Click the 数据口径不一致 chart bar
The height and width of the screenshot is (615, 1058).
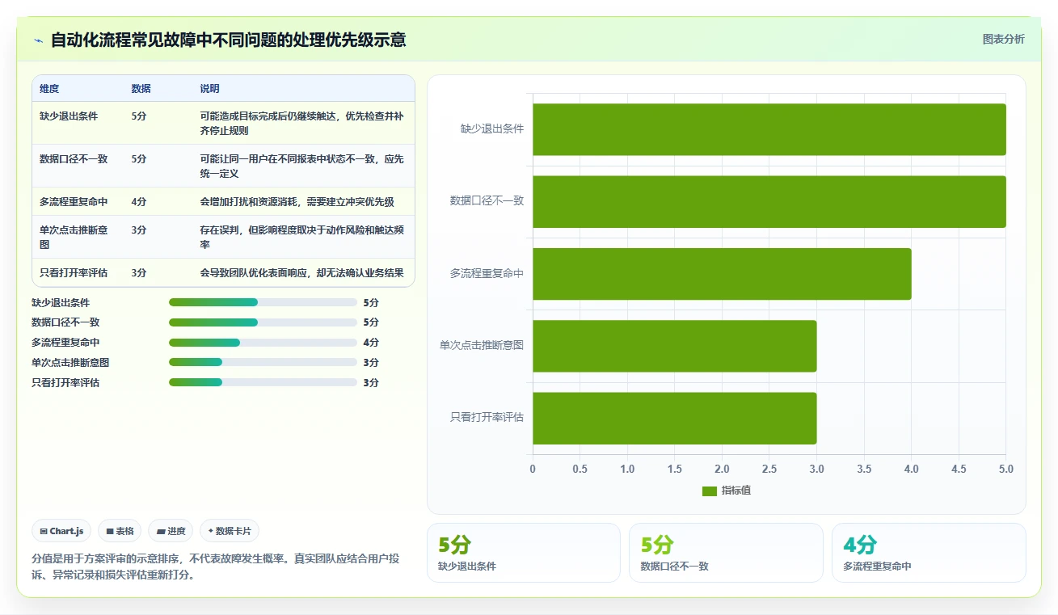coord(769,201)
